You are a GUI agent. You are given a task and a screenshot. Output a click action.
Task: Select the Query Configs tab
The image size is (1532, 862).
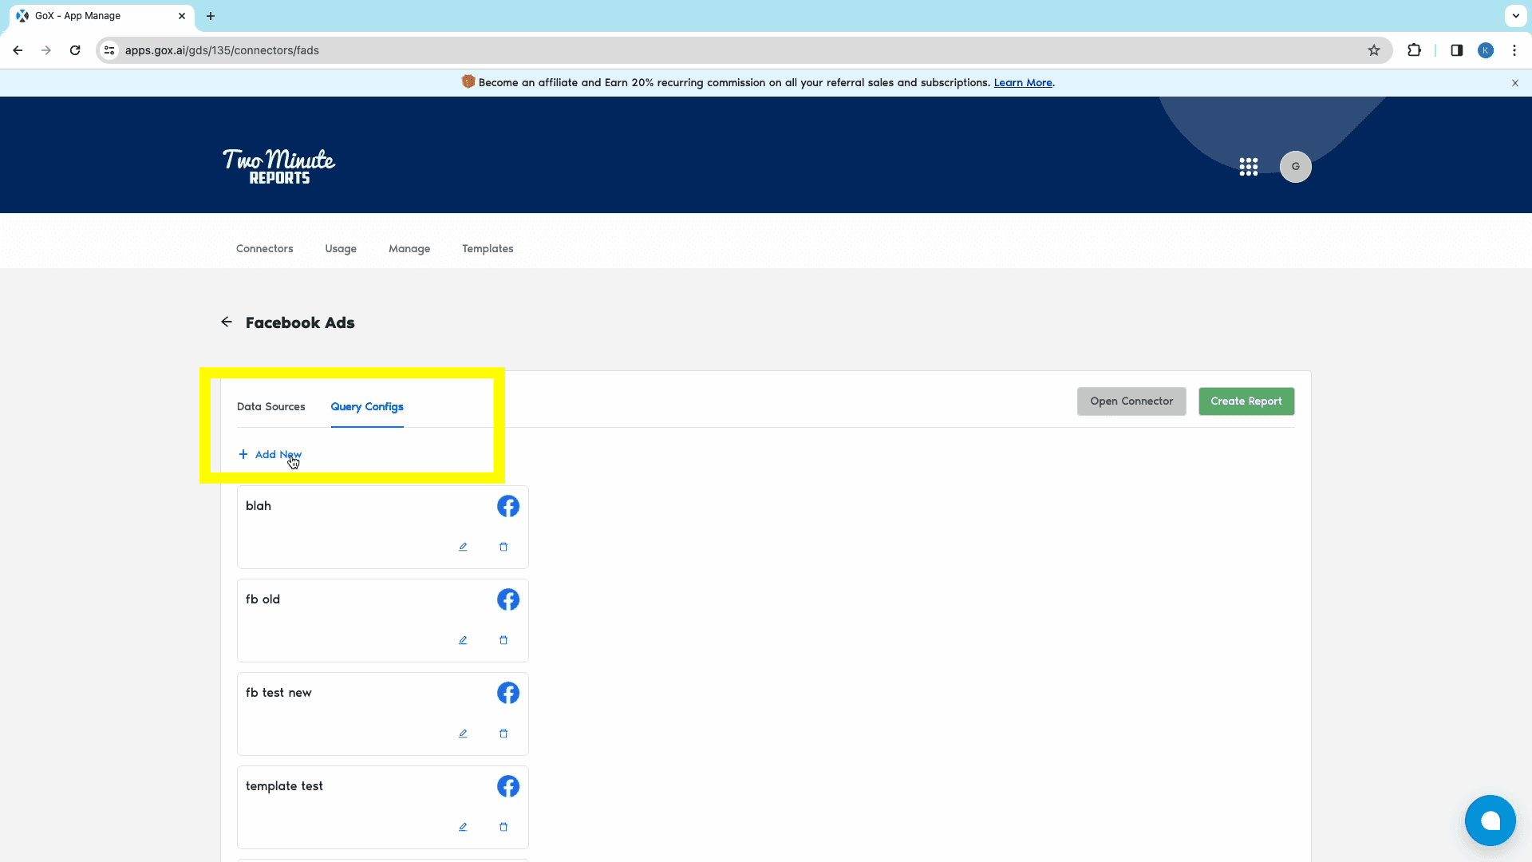pyautogui.click(x=367, y=407)
